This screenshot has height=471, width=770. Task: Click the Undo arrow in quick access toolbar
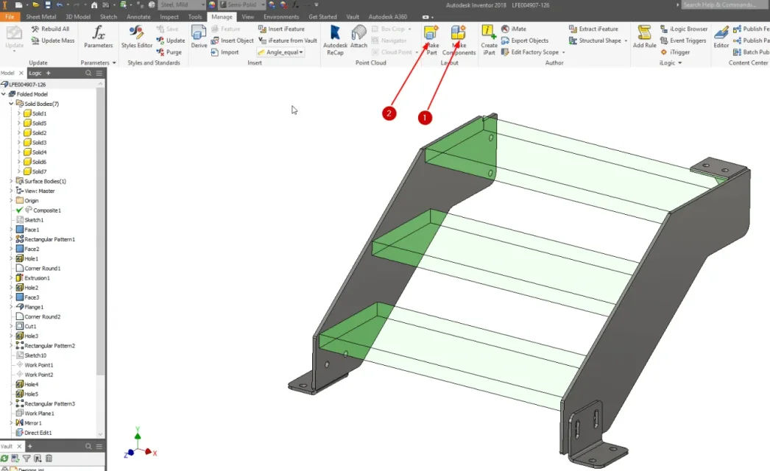point(60,5)
